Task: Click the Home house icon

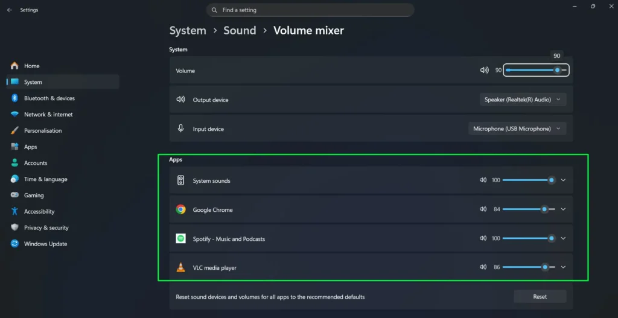Action: (x=14, y=66)
